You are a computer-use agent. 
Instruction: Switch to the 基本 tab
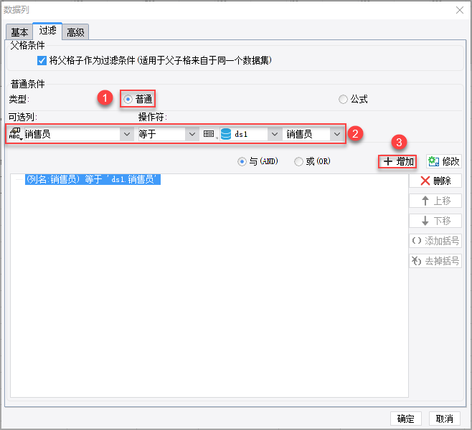[19, 32]
